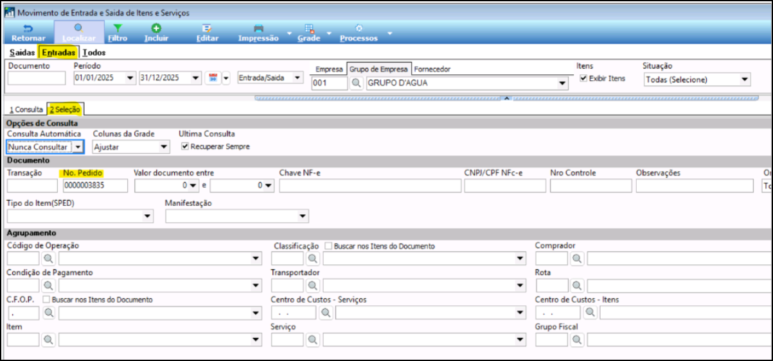Open the Entrada/Saida dropdown

pyautogui.click(x=297, y=78)
